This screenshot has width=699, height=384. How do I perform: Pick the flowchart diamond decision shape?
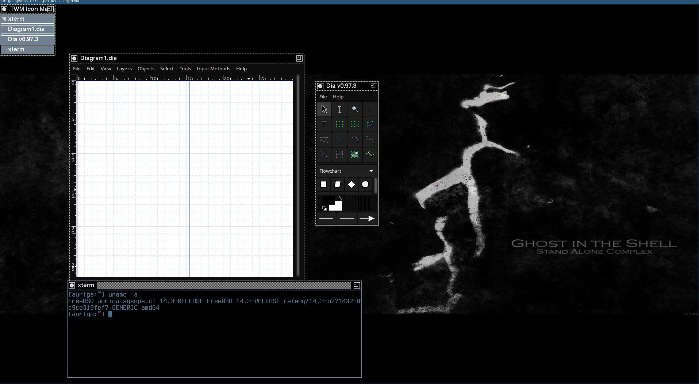351,184
